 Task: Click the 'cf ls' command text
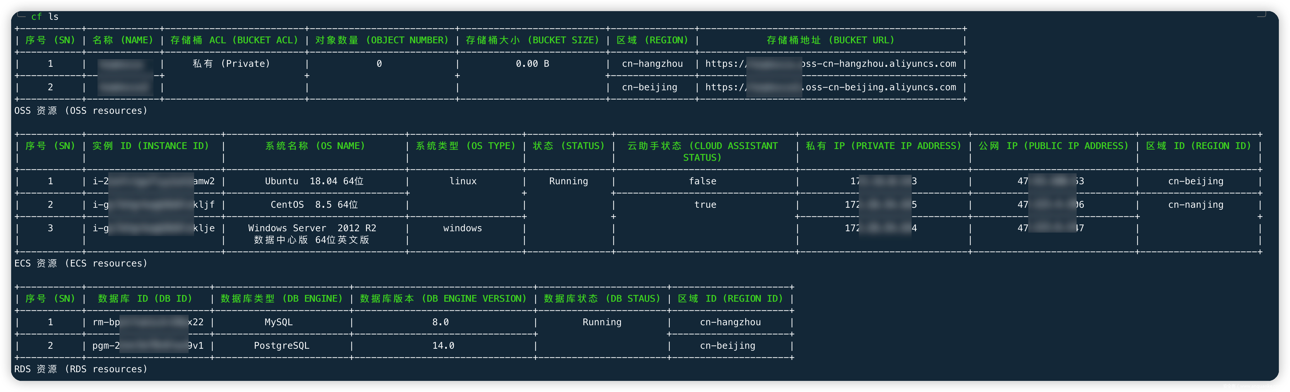click(45, 17)
